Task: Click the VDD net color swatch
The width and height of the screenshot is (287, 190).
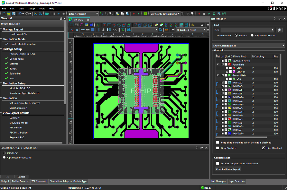Action: click(234, 68)
